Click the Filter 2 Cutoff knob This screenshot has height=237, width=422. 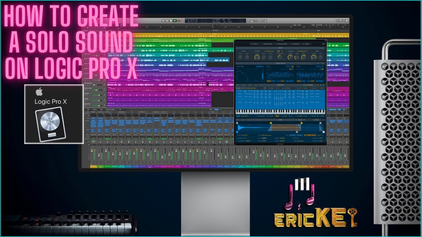coord(290,57)
